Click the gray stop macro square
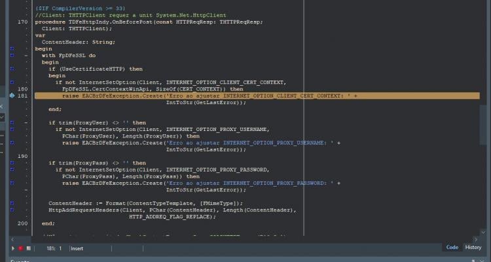This screenshot has height=262, width=491. 29,248
